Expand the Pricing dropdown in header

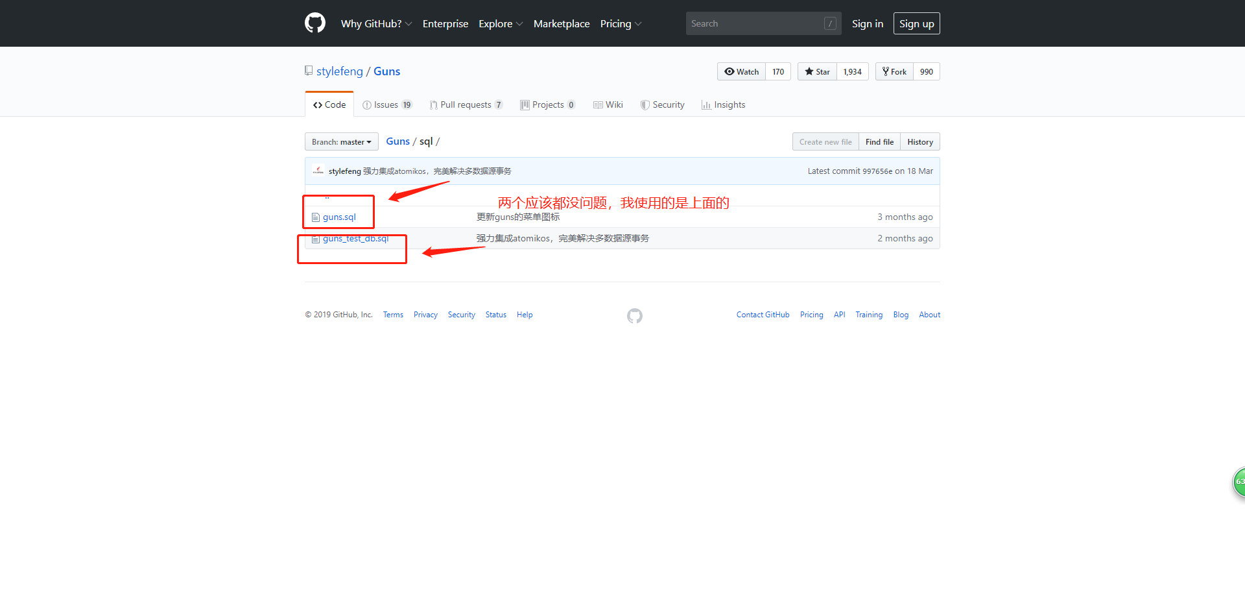click(x=621, y=23)
